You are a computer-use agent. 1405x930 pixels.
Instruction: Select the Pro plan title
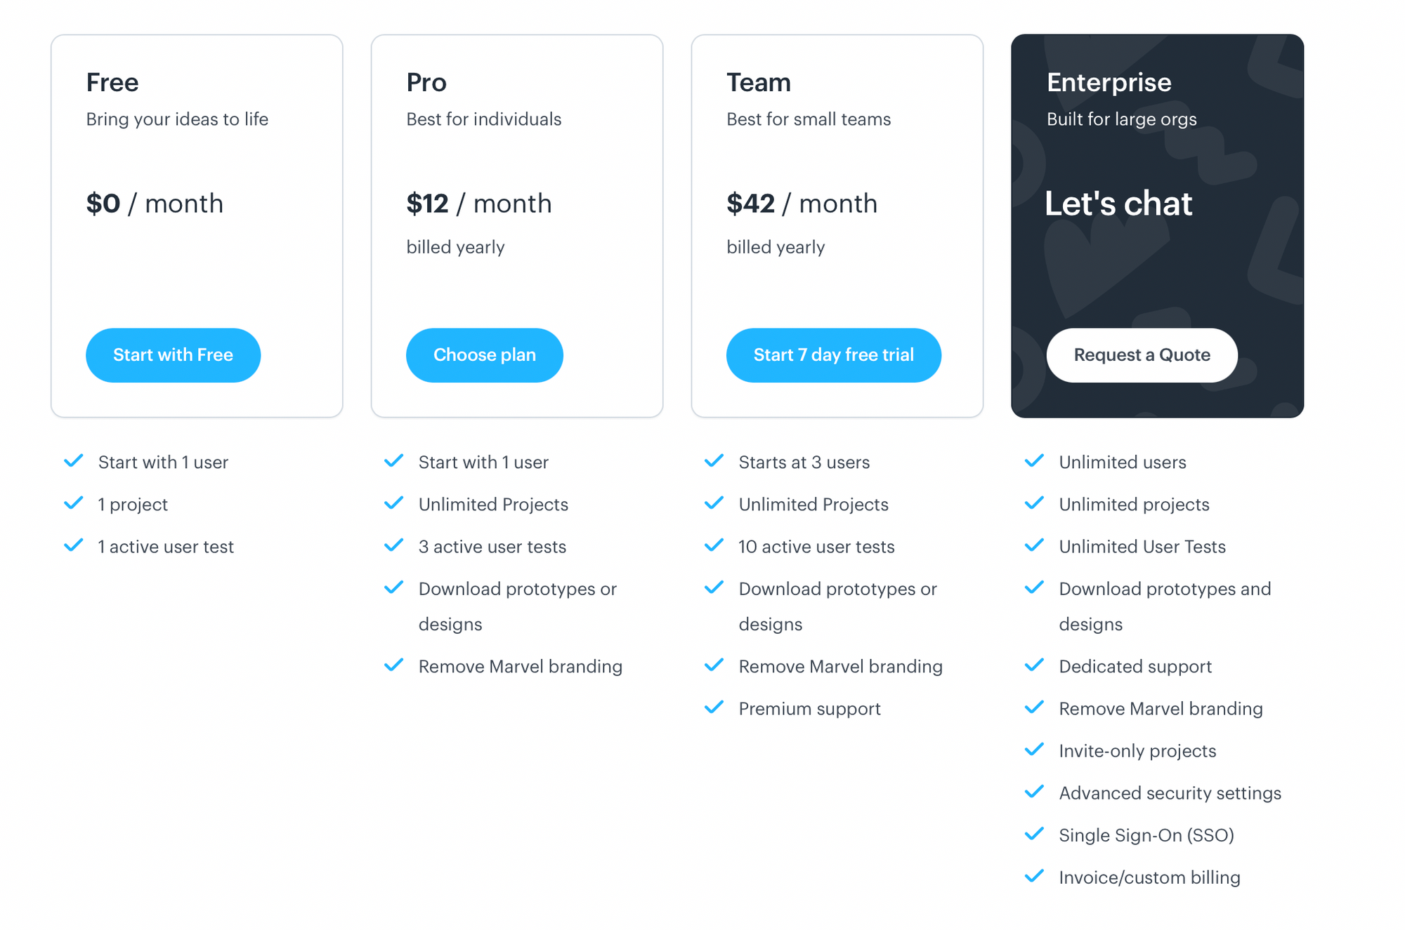(426, 83)
